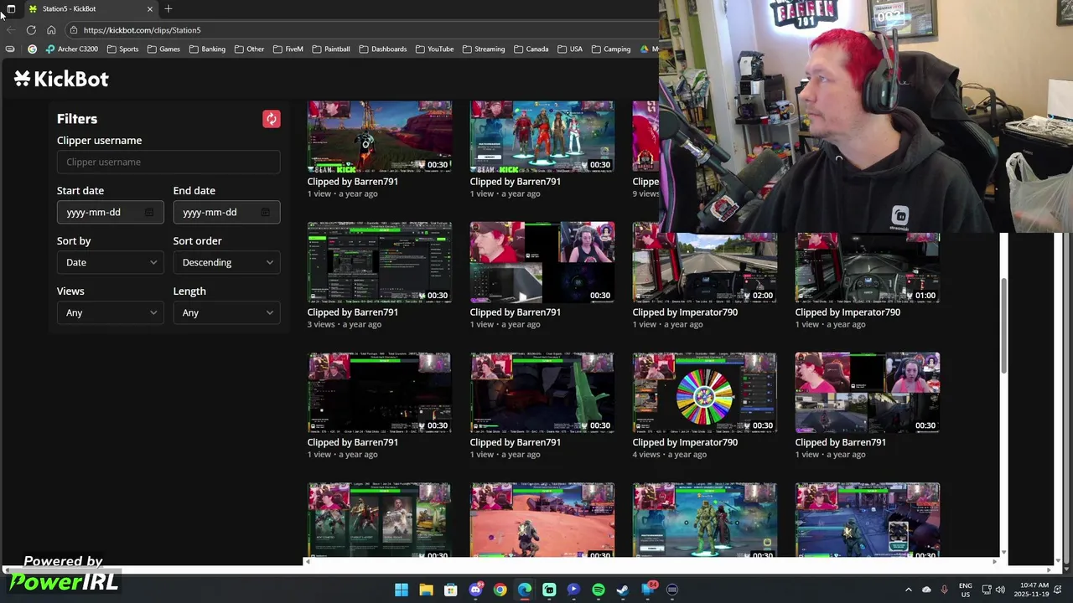The height and width of the screenshot is (603, 1073).
Task: Open a new browser tab with plus icon
Action: pos(168,8)
